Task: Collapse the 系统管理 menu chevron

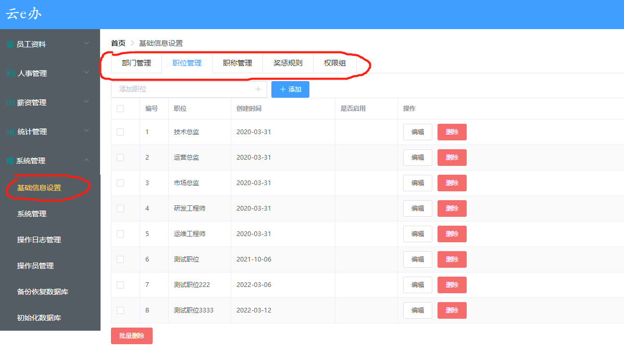Action: coord(86,160)
